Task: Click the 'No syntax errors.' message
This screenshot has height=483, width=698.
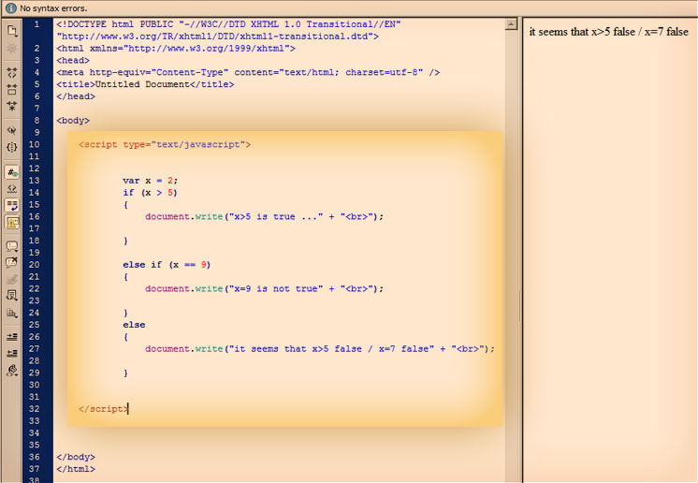Action: (x=53, y=8)
